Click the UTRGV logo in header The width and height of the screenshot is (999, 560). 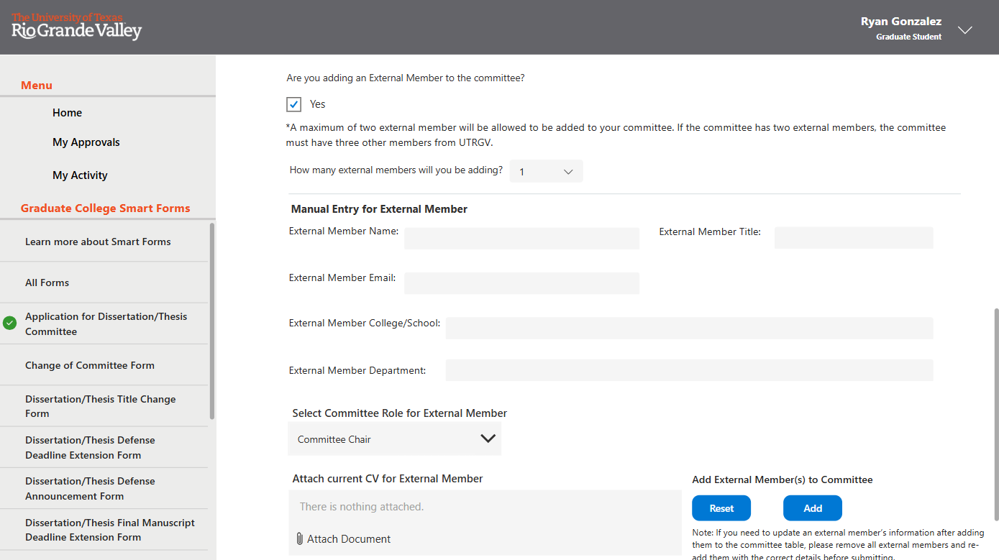(x=77, y=27)
